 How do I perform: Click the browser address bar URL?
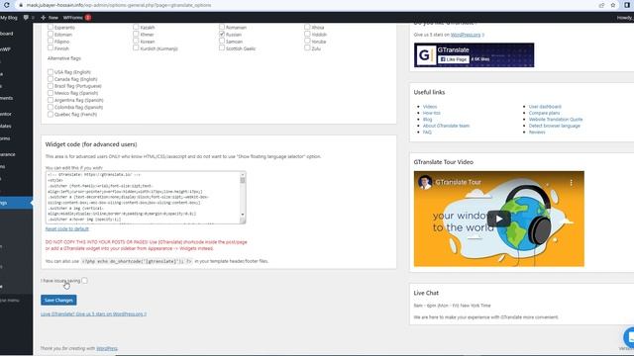[119, 5]
